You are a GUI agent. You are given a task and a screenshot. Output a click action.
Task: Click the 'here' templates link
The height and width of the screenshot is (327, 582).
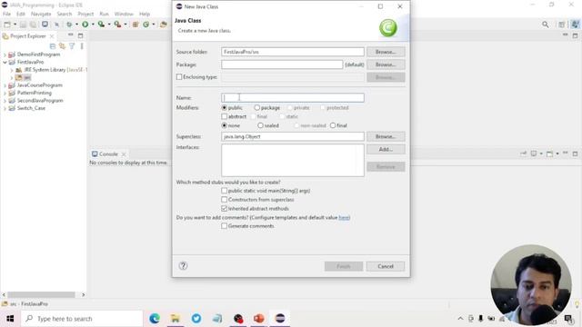pyautogui.click(x=344, y=218)
